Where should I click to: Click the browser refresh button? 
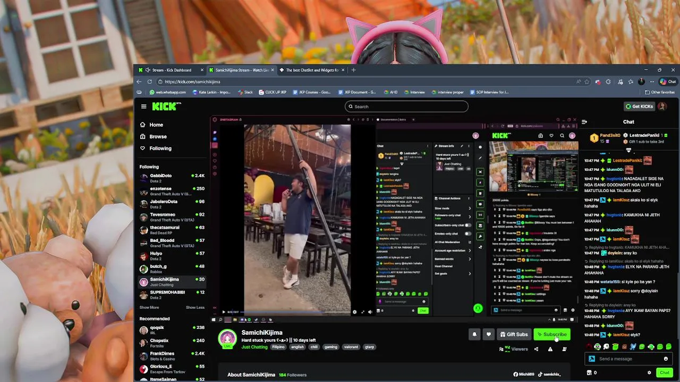(x=150, y=82)
